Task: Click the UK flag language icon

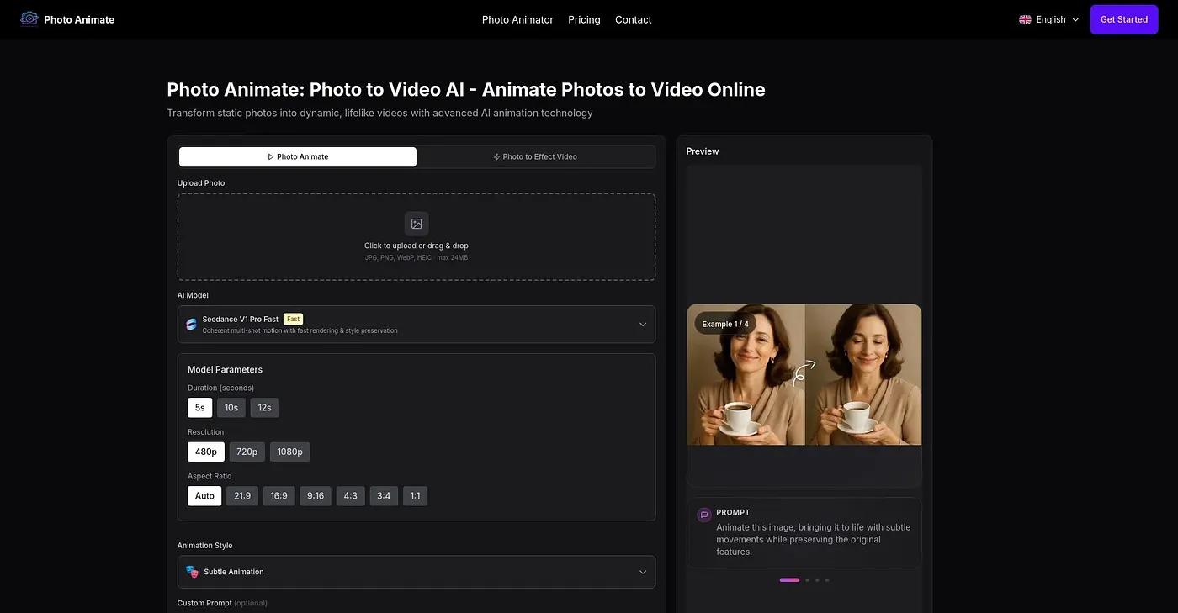Action: pos(1025,19)
